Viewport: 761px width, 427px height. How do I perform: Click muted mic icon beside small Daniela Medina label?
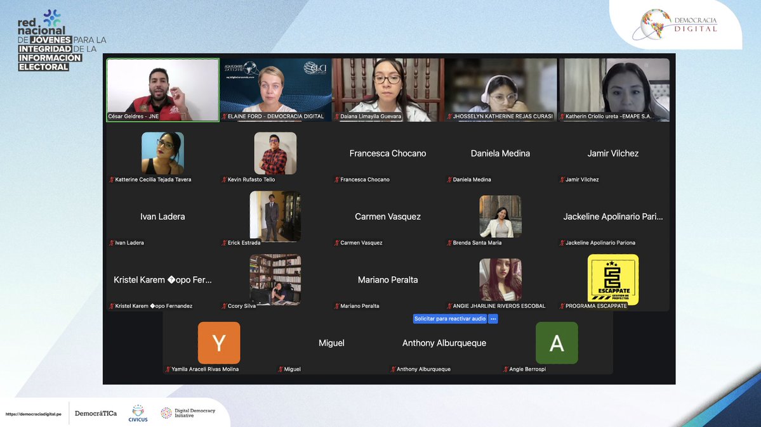pyautogui.click(x=449, y=179)
